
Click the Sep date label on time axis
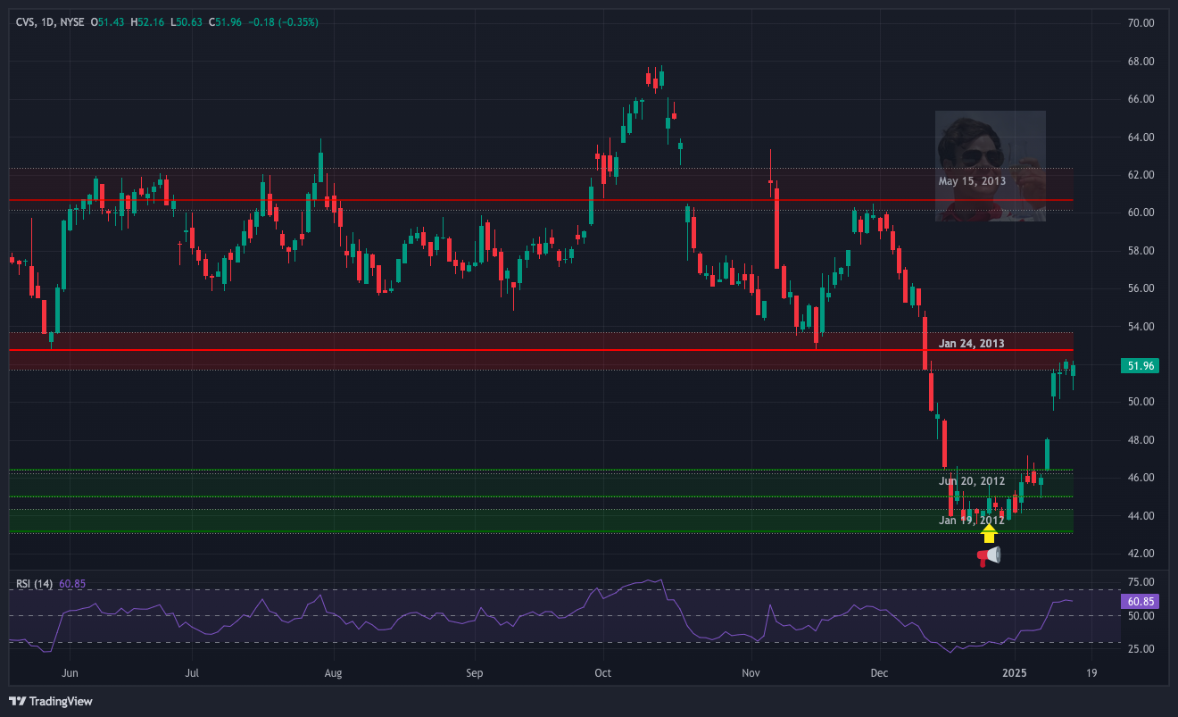click(x=474, y=673)
